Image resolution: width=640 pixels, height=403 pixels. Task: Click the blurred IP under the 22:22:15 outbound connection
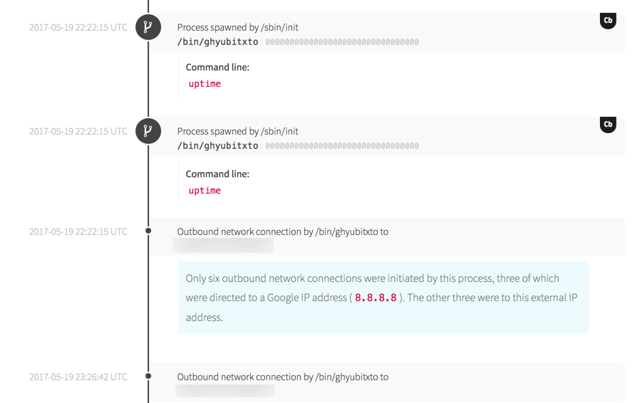223,246
